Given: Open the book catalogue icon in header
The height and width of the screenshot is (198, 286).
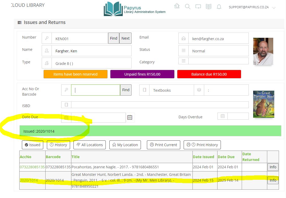Looking at the screenshot, I should [208, 7].
